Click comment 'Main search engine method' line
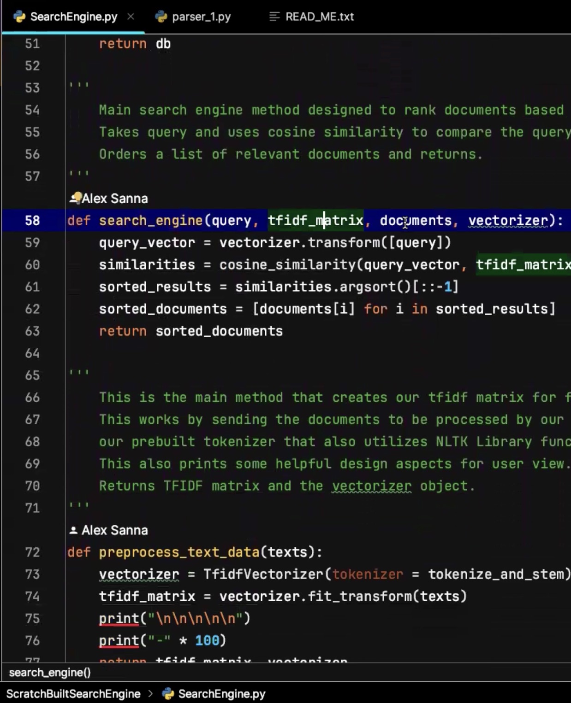 332,110
